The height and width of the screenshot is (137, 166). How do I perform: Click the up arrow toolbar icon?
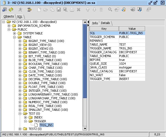click(88, 10)
